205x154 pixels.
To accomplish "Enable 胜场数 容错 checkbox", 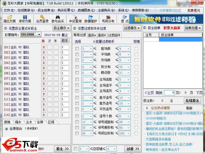I will tap(136, 48).
